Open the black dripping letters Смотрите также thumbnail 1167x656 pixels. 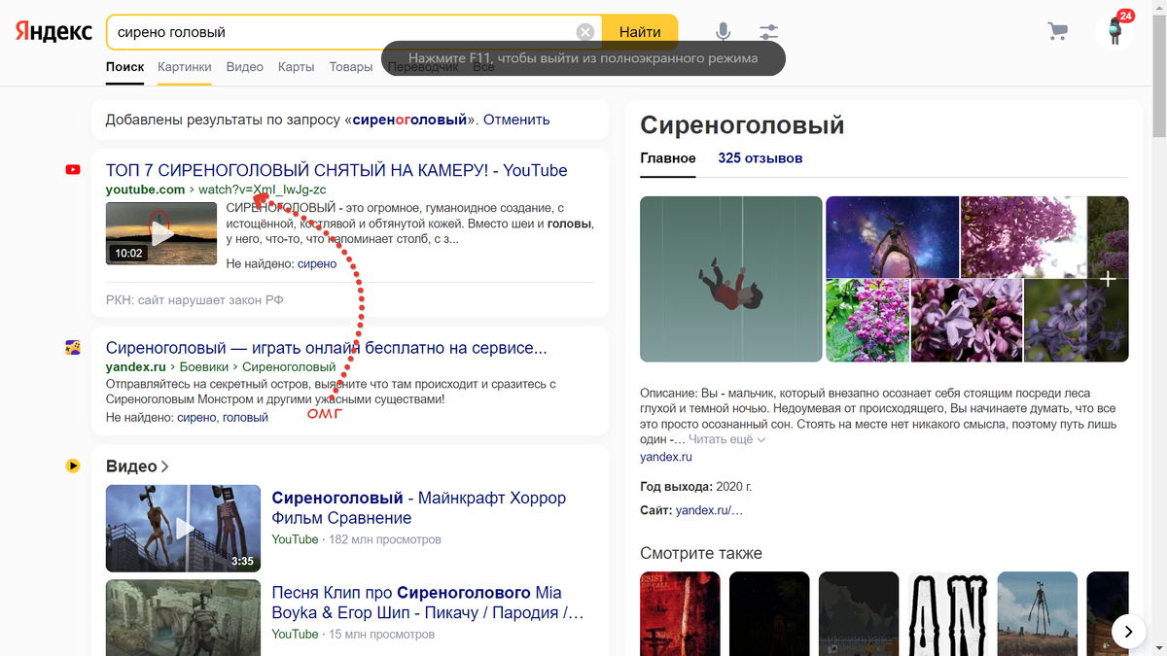[948, 613]
